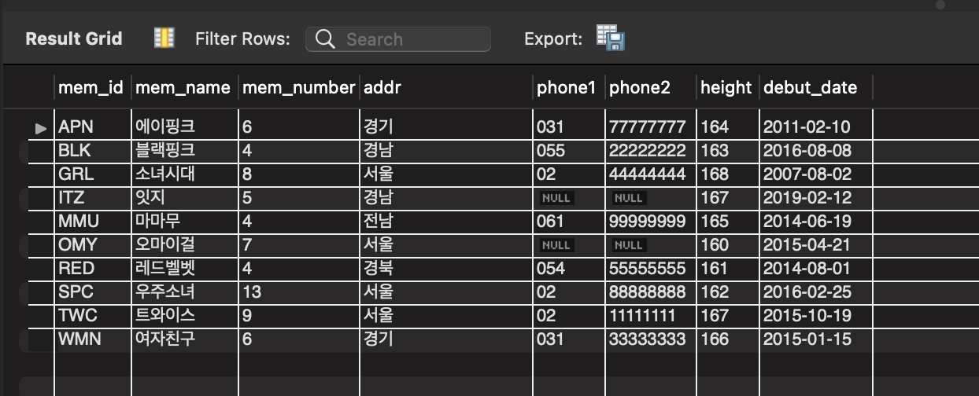Viewport: 979px width, 396px height.
Task: Click the mem_name column header
Action: coord(184,87)
